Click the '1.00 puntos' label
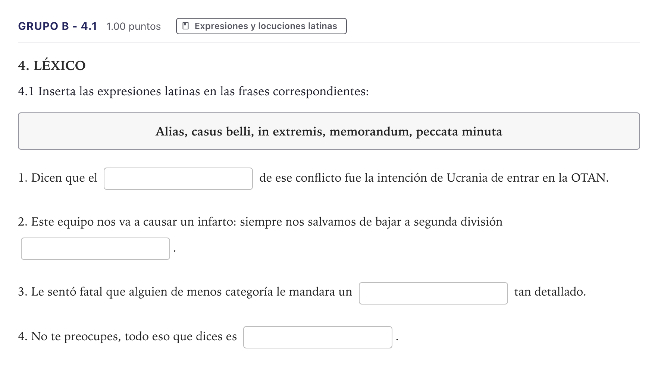Viewport: 658px width, 376px height. (x=134, y=26)
